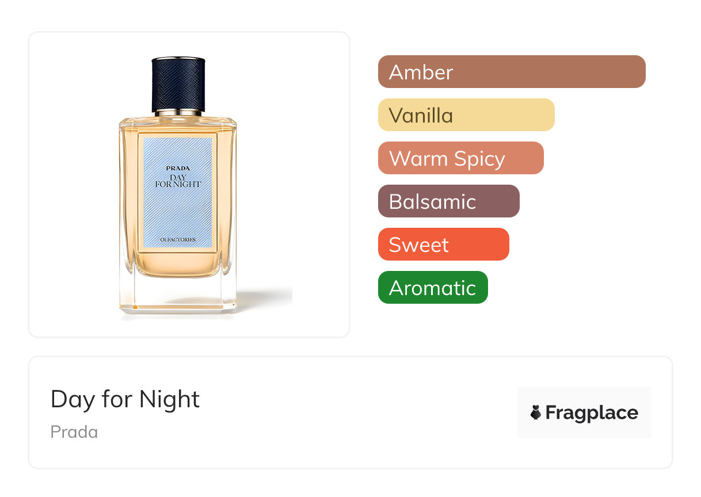
Task: Click the Sweet label text
Action: tap(418, 244)
